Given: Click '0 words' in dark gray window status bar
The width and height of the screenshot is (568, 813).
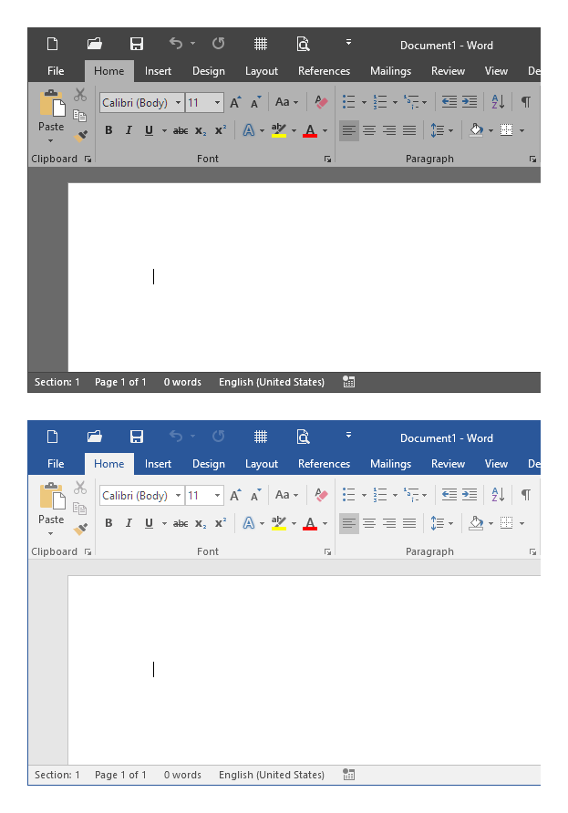Looking at the screenshot, I should [x=182, y=382].
